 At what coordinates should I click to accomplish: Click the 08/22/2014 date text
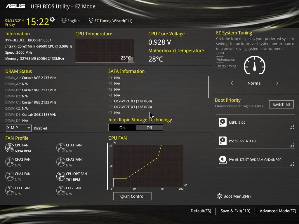(x=15, y=20)
